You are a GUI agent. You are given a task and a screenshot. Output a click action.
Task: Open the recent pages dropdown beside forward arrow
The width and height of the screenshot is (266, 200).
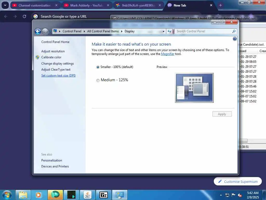(50, 32)
